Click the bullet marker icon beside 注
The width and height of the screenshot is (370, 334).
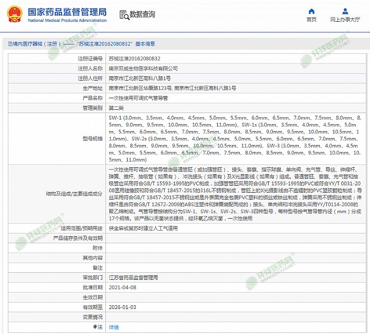(x=95, y=327)
